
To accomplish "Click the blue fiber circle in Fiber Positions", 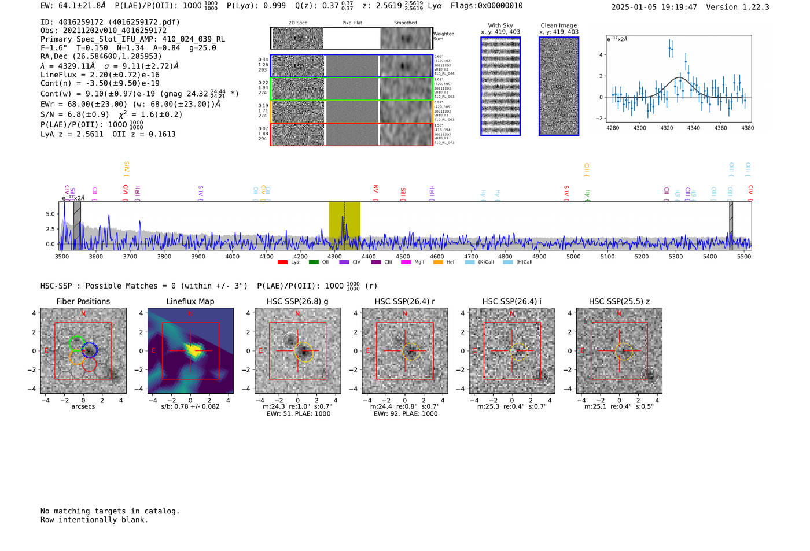I will 90,350.
